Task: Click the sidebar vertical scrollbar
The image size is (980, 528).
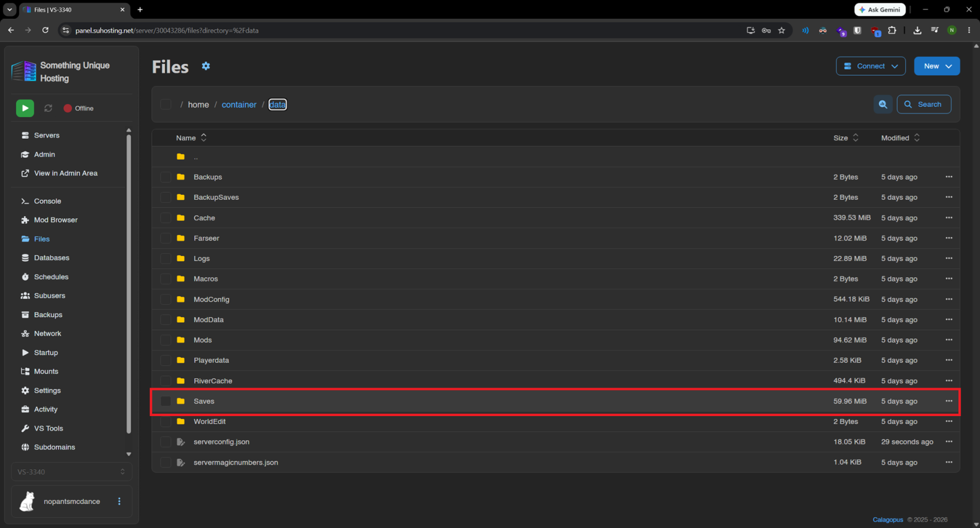Action: (x=129, y=284)
